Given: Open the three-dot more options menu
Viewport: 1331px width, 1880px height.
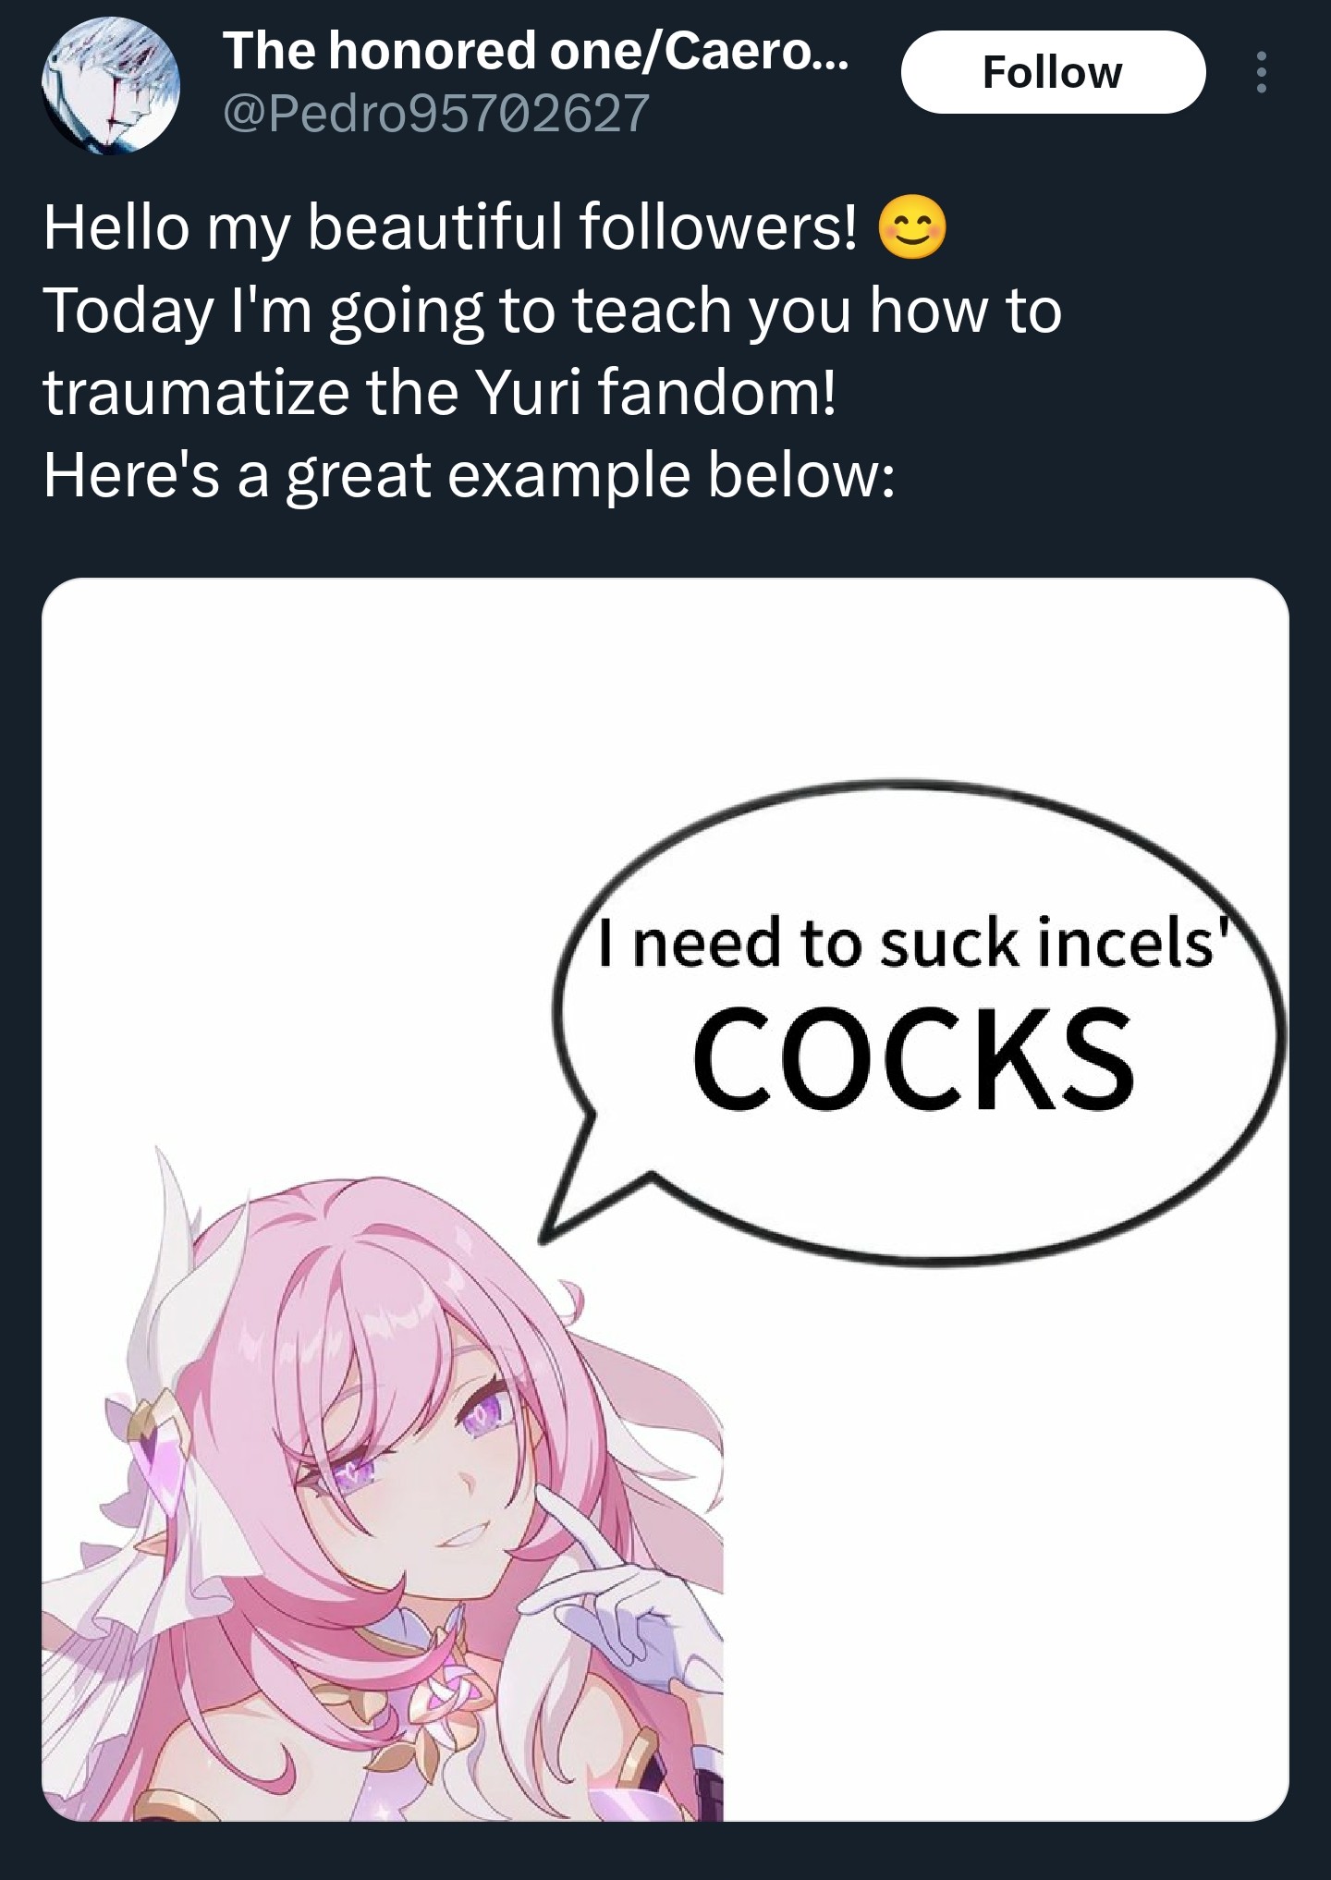Looking at the screenshot, I should (x=1261, y=72).
